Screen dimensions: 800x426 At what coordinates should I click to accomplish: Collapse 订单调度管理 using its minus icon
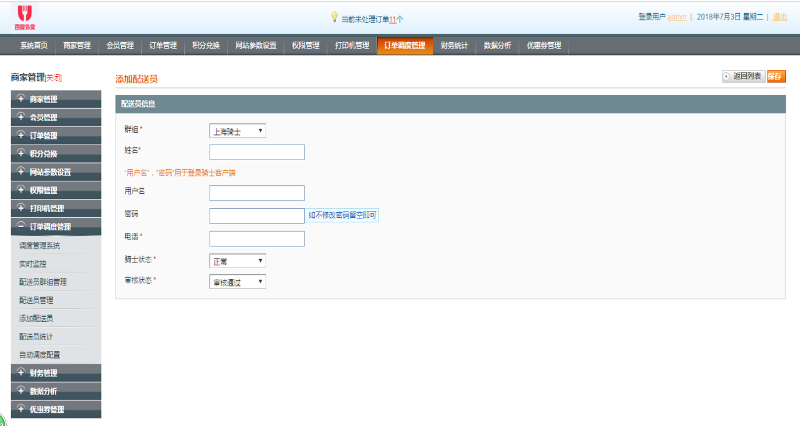(x=21, y=226)
